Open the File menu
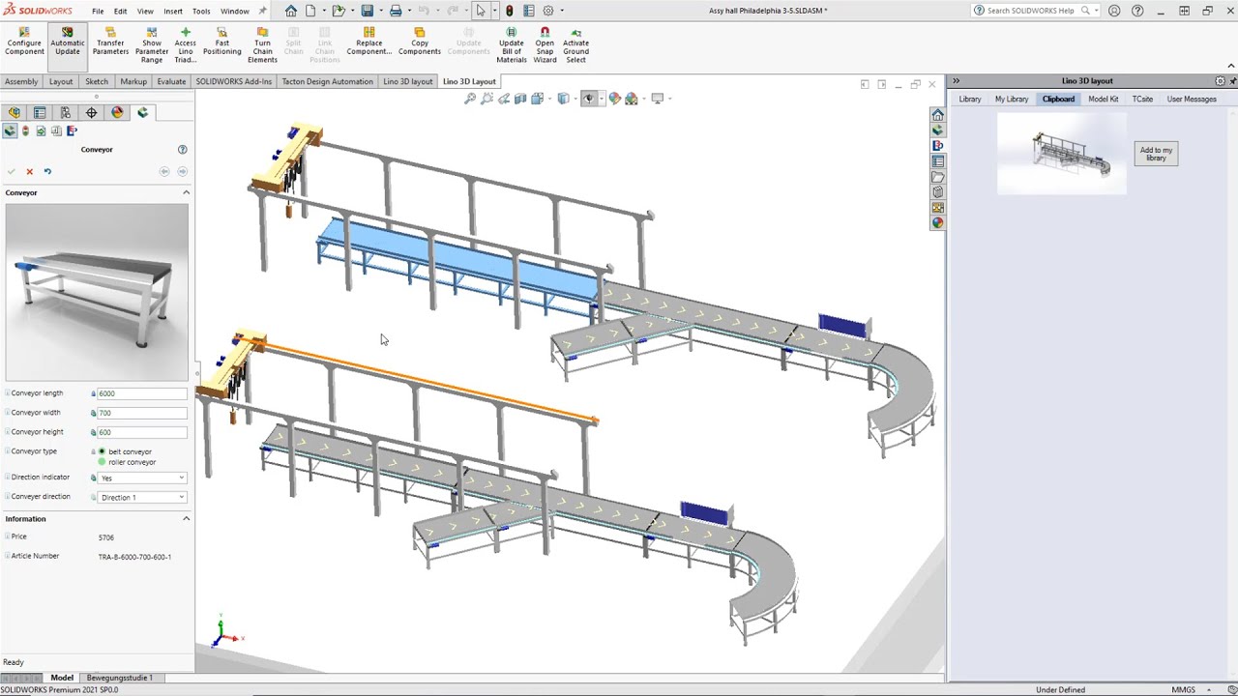Image resolution: width=1238 pixels, height=696 pixels. pyautogui.click(x=98, y=12)
